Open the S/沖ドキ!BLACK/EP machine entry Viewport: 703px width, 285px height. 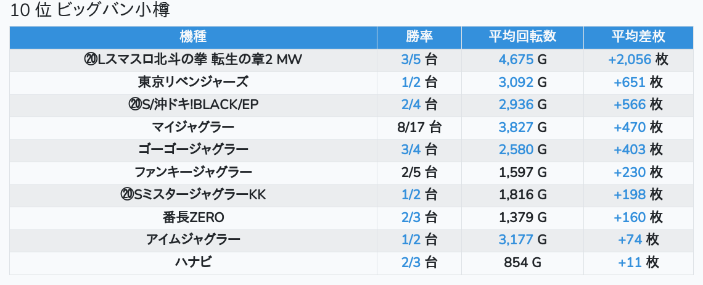click(193, 105)
